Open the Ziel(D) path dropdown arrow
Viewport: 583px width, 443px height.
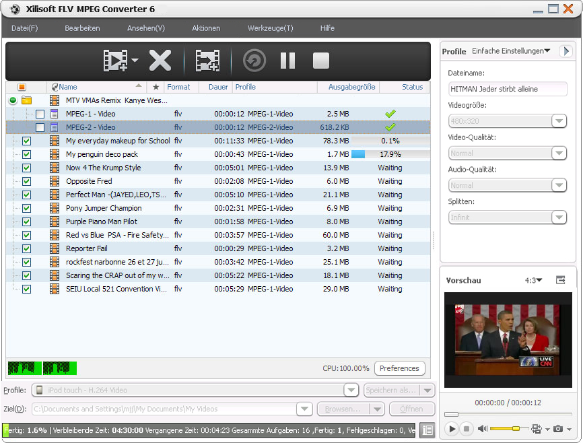(x=304, y=409)
